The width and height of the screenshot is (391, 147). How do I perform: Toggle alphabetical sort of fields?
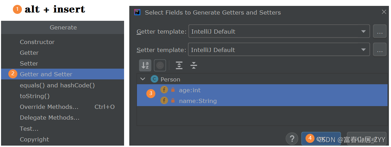[x=145, y=65]
